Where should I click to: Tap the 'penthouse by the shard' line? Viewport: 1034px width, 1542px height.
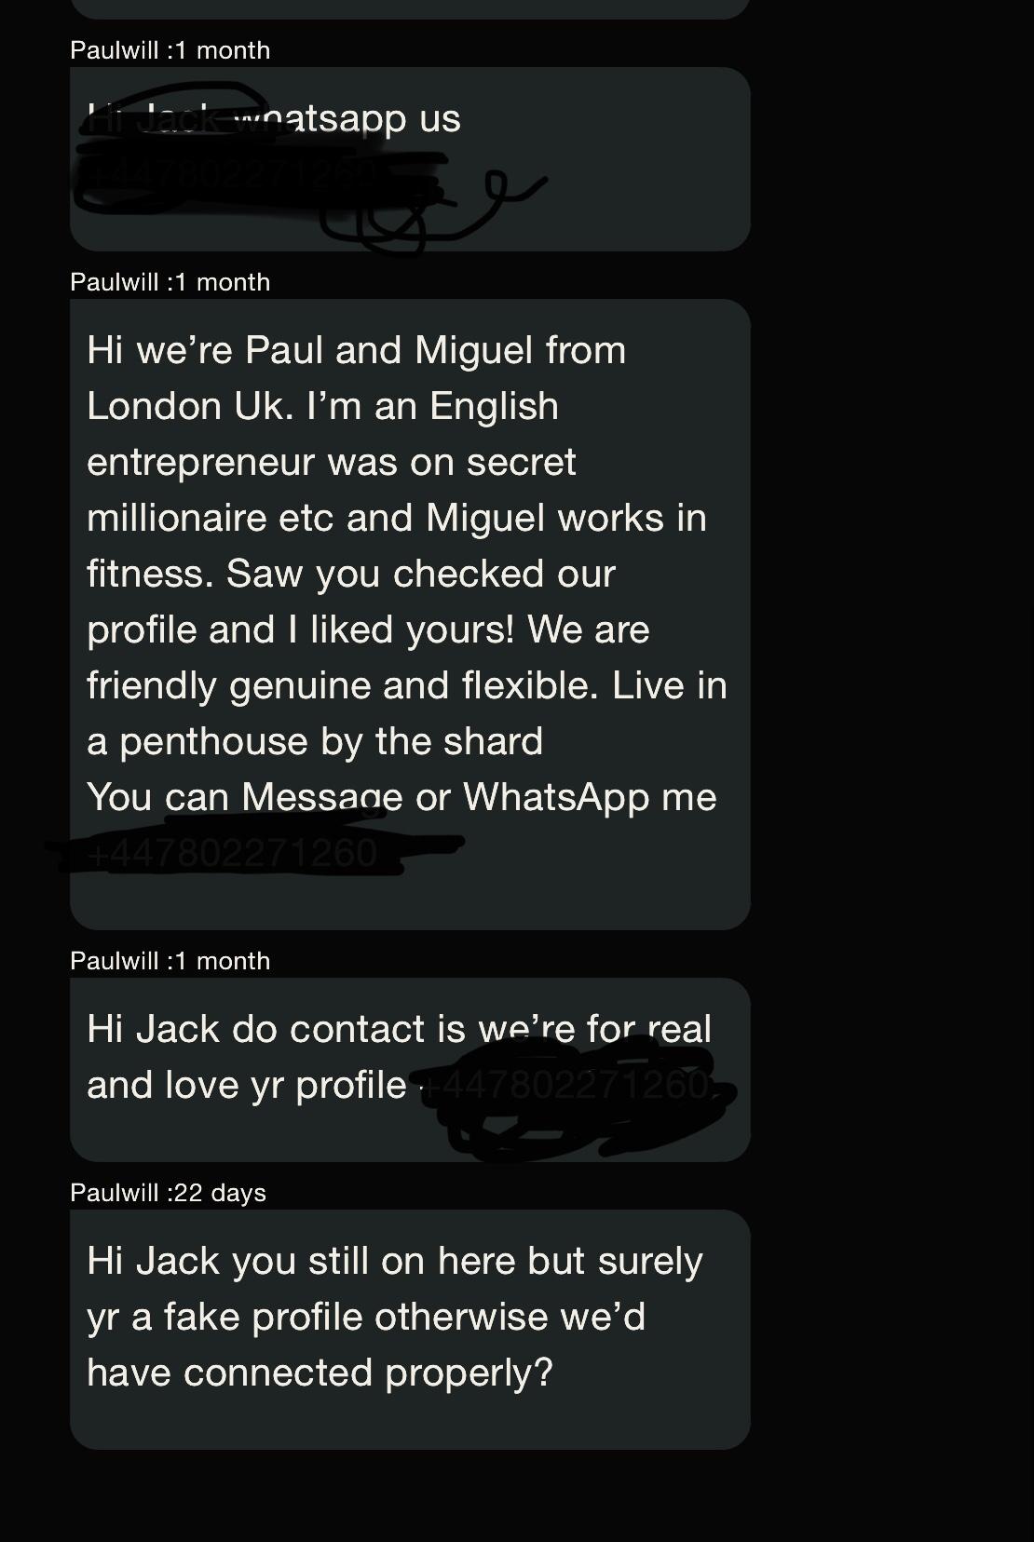click(x=315, y=741)
